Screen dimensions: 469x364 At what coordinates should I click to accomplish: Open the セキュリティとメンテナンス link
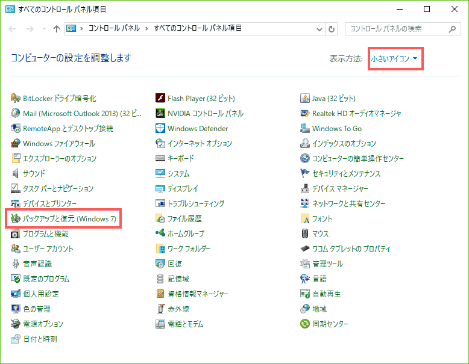[x=347, y=173]
